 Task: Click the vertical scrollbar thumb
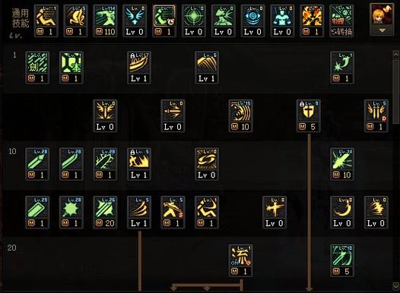pyautogui.click(x=396, y=92)
